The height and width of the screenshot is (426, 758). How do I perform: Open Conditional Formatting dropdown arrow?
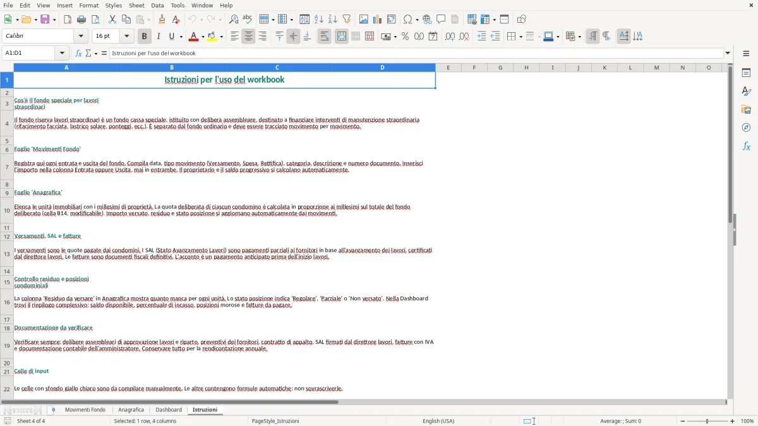[579, 37]
